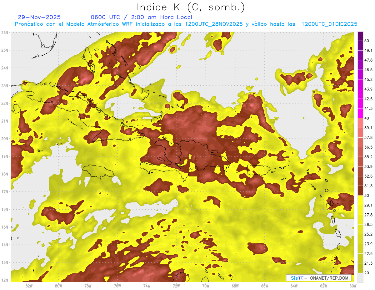Click the color scale value '36.5'
Viewport: 375px width, 290px height.
pos(368,147)
